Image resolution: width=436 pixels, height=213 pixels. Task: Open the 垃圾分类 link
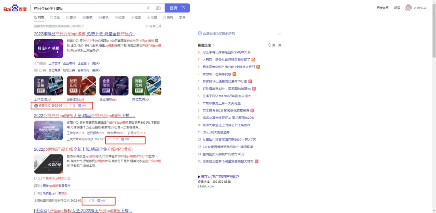(x=69, y=70)
